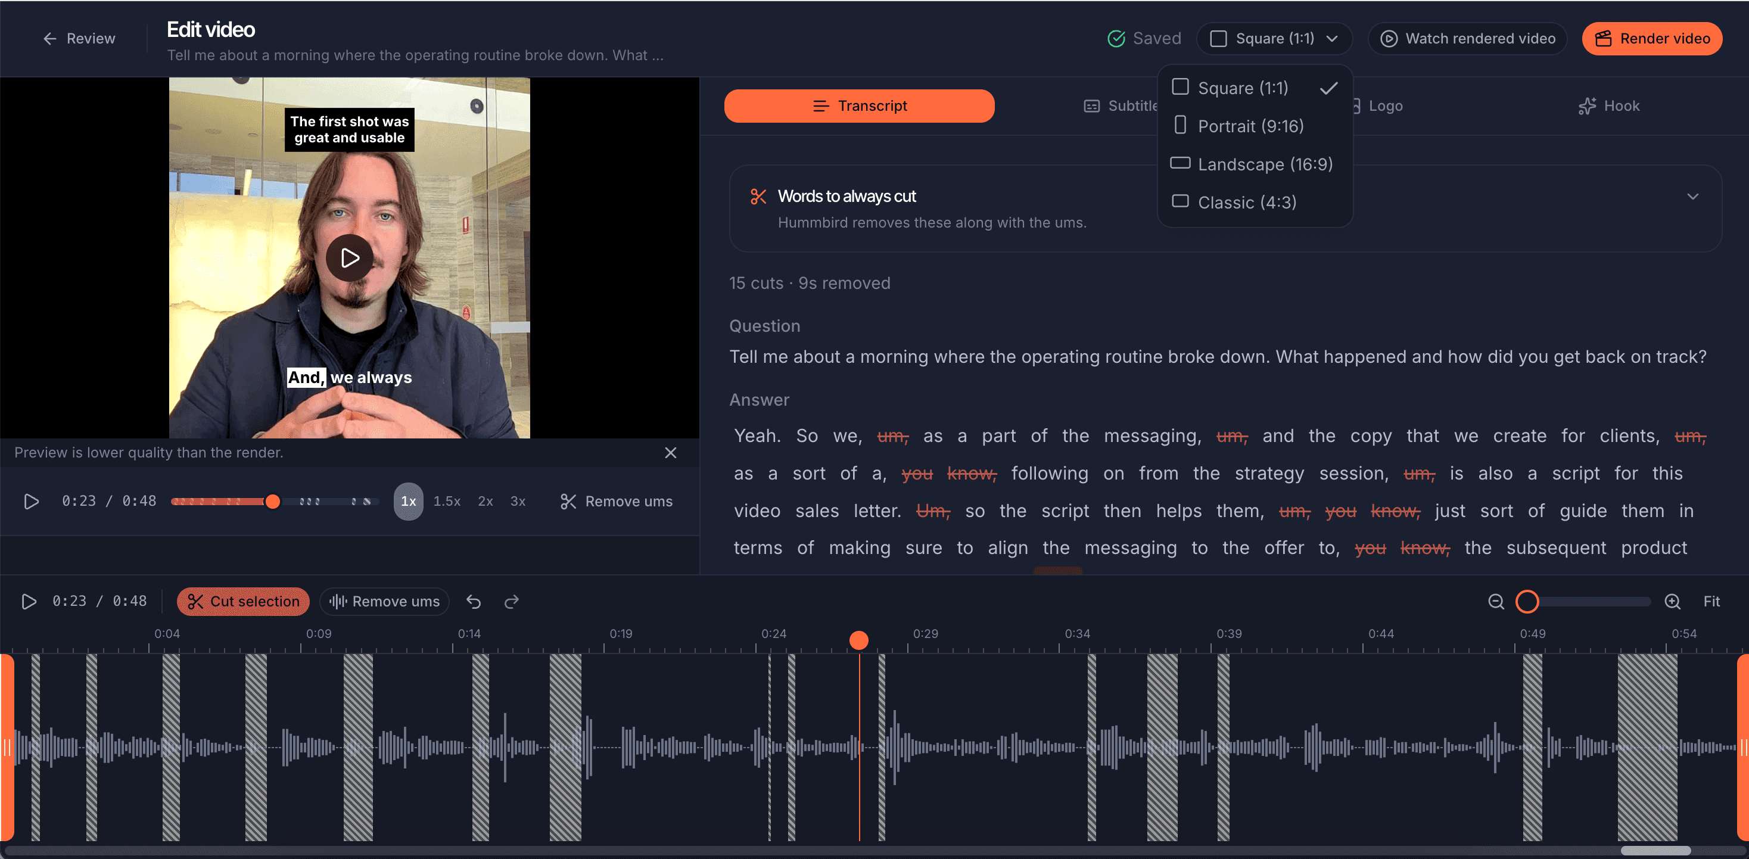Undo the last edit

pos(473,602)
